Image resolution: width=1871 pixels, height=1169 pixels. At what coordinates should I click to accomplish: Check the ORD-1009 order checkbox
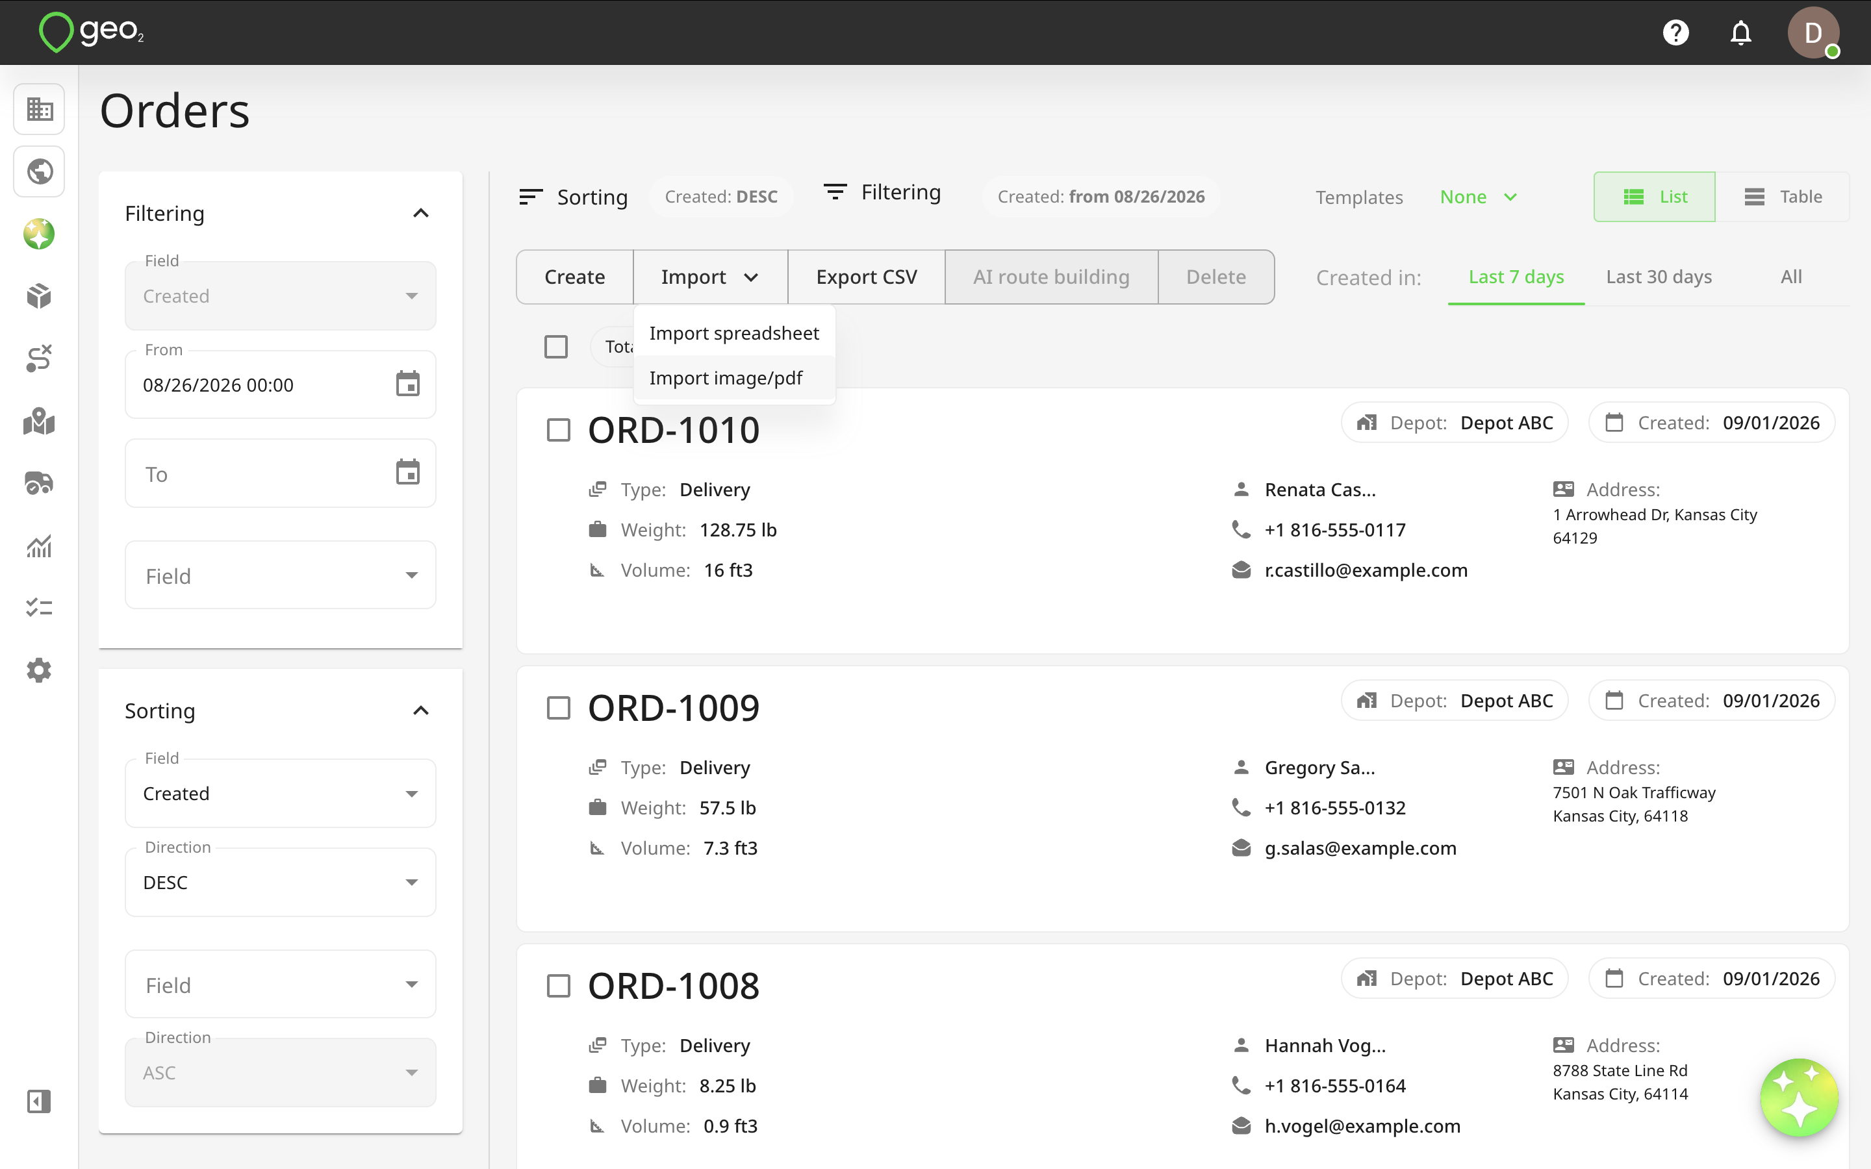pyautogui.click(x=558, y=707)
